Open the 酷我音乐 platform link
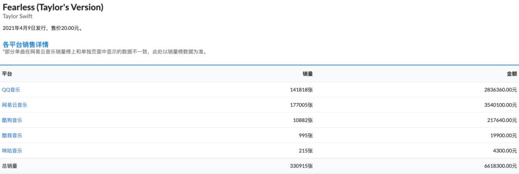 tap(12, 135)
